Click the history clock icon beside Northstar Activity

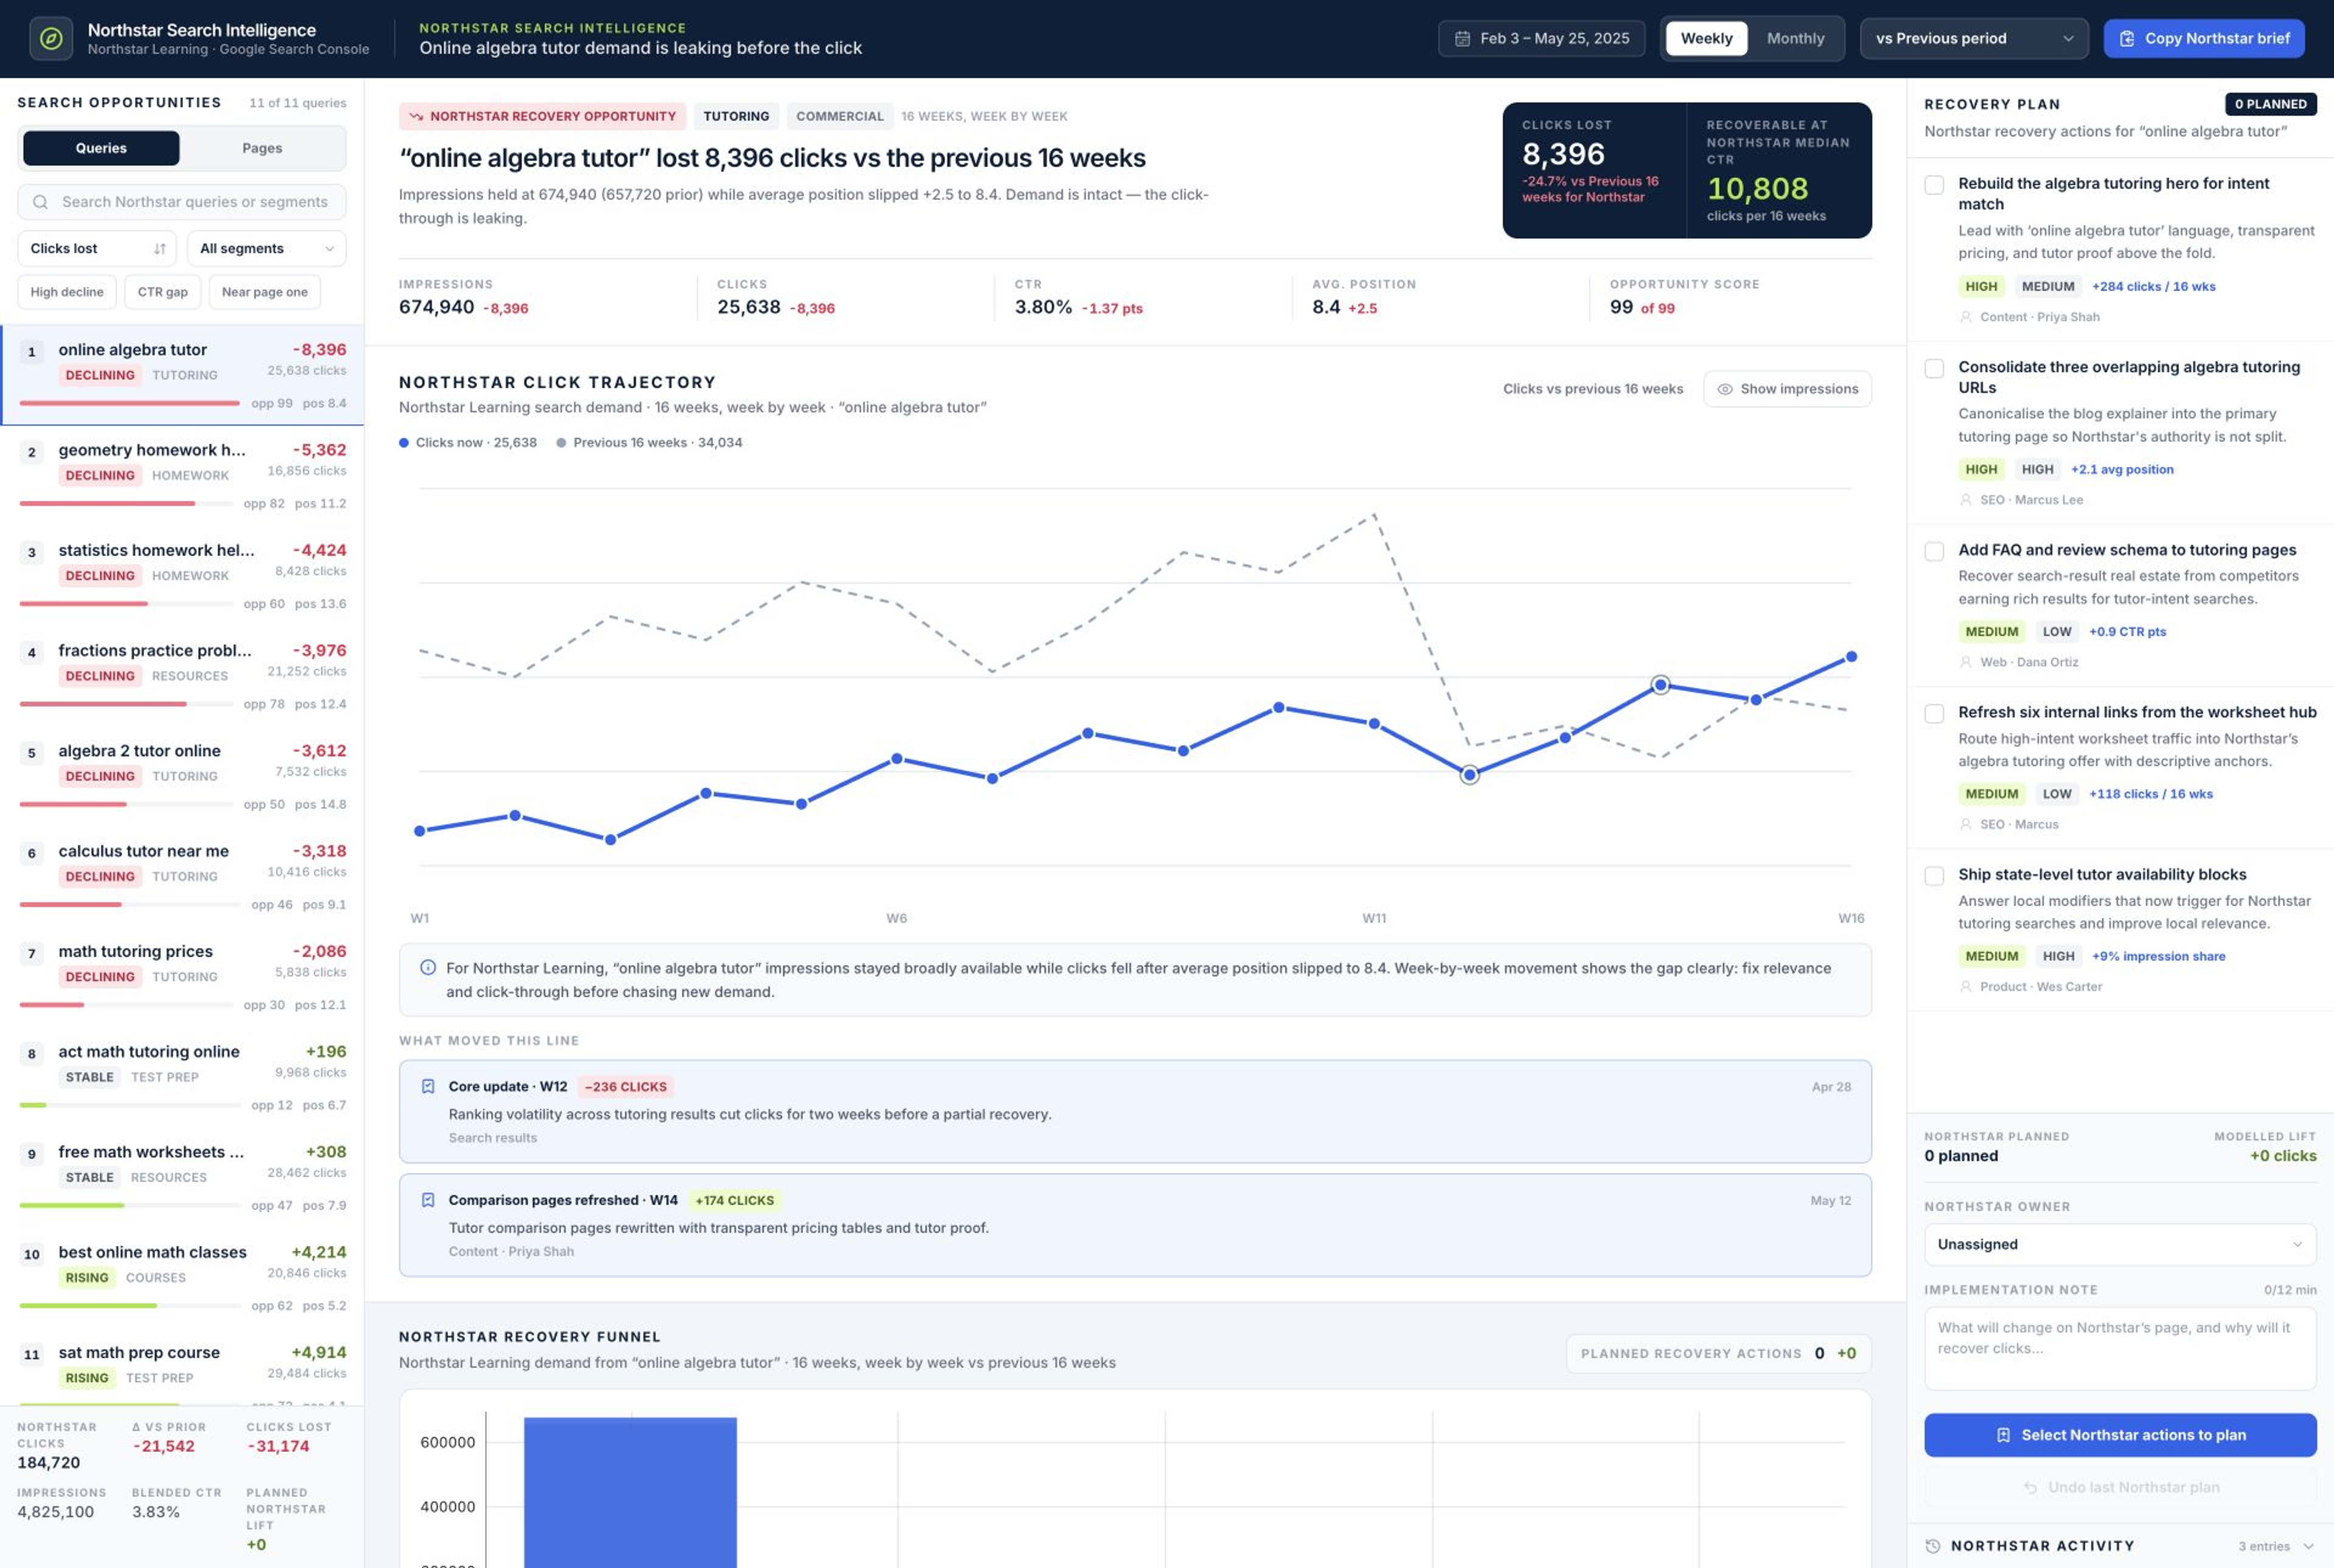tap(1933, 1546)
